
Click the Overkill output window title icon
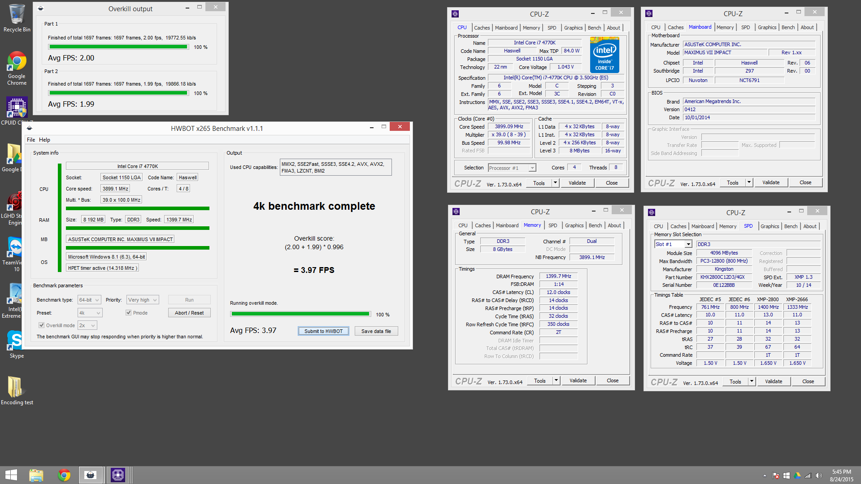click(40, 9)
